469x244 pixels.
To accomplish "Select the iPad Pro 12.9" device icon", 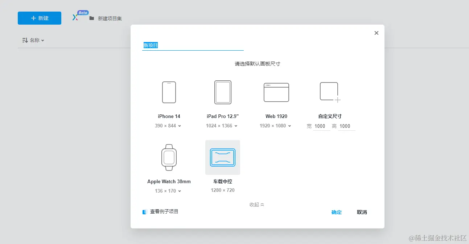I will pyautogui.click(x=223, y=92).
